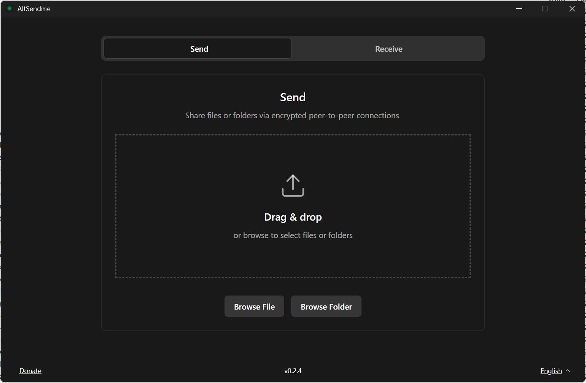This screenshot has width=586, height=383.
Task: Click the encrypted peer-to-peer description text
Action: [x=293, y=116]
